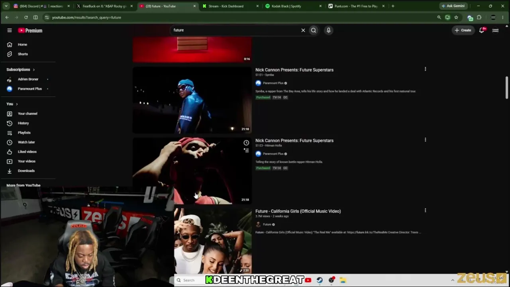
Task: Visit the Future channel link
Action: click(267, 224)
